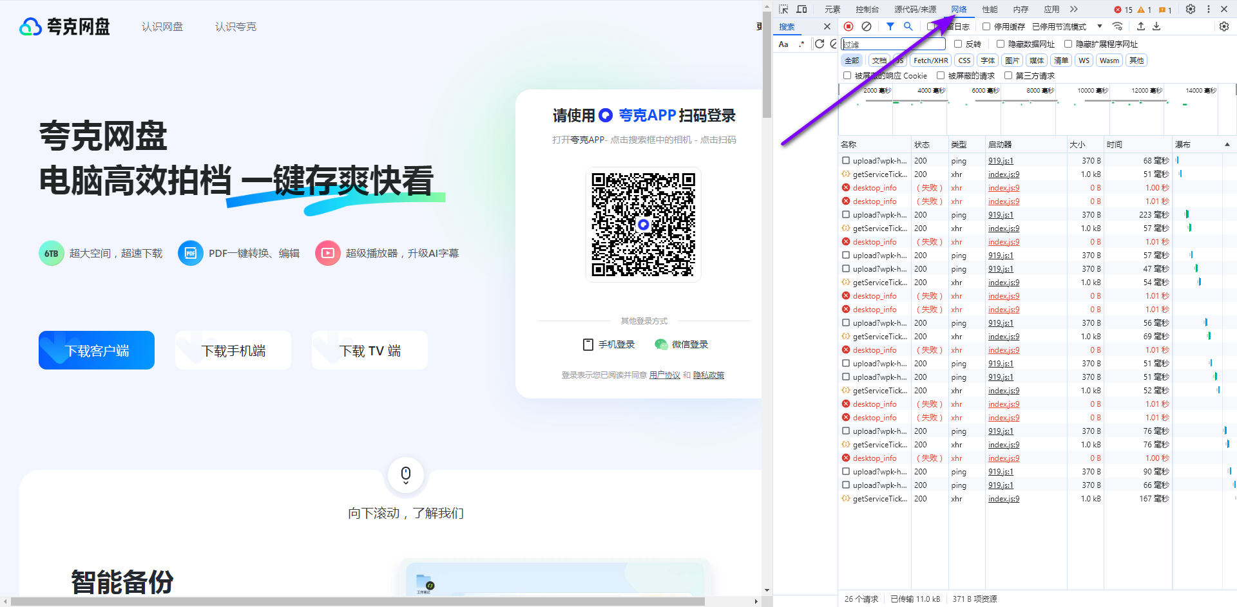Select the 网络 tab

(959, 9)
